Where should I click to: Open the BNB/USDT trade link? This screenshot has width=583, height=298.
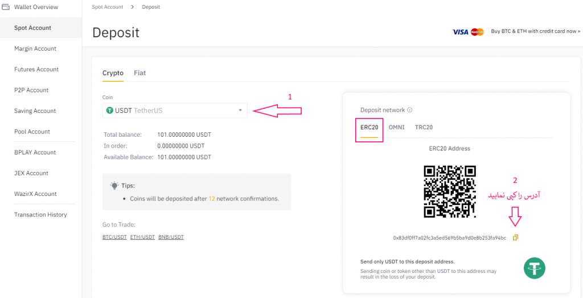pyautogui.click(x=171, y=236)
